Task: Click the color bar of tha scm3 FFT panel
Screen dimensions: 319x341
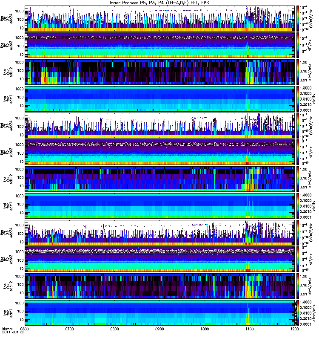Action: tap(298, 45)
